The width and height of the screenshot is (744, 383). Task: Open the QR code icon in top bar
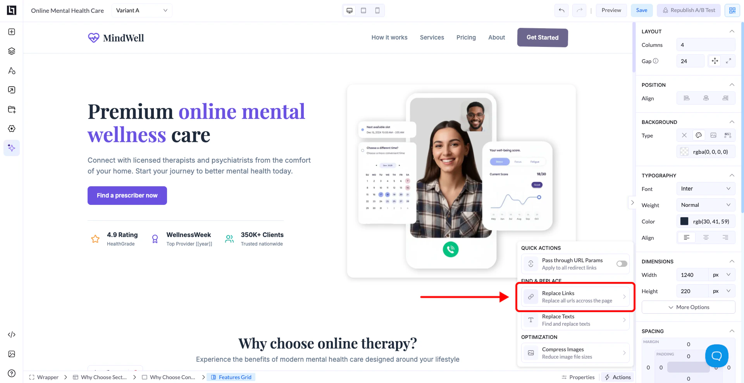[732, 10]
